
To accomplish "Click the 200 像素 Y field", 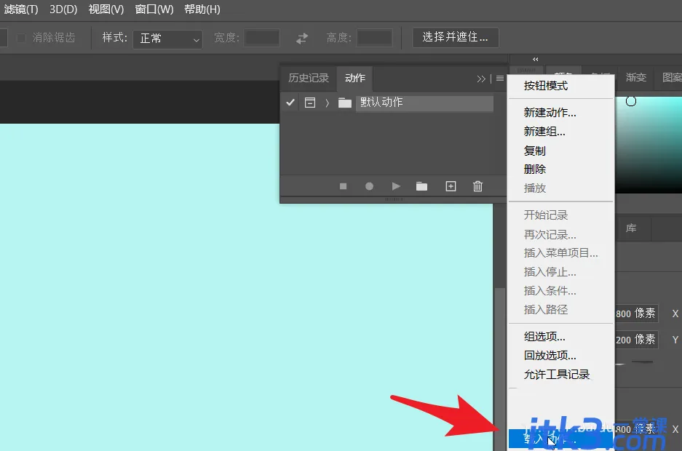I will click(636, 339).
